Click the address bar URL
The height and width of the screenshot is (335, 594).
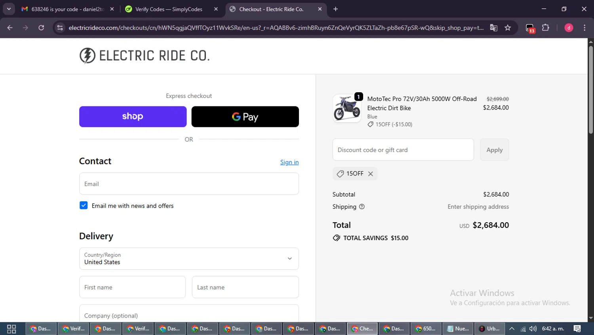276,28
